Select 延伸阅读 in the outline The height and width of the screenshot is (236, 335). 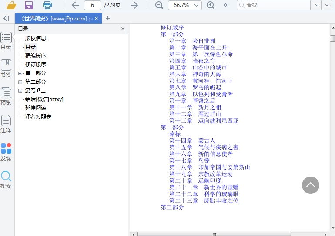point(36,108)
